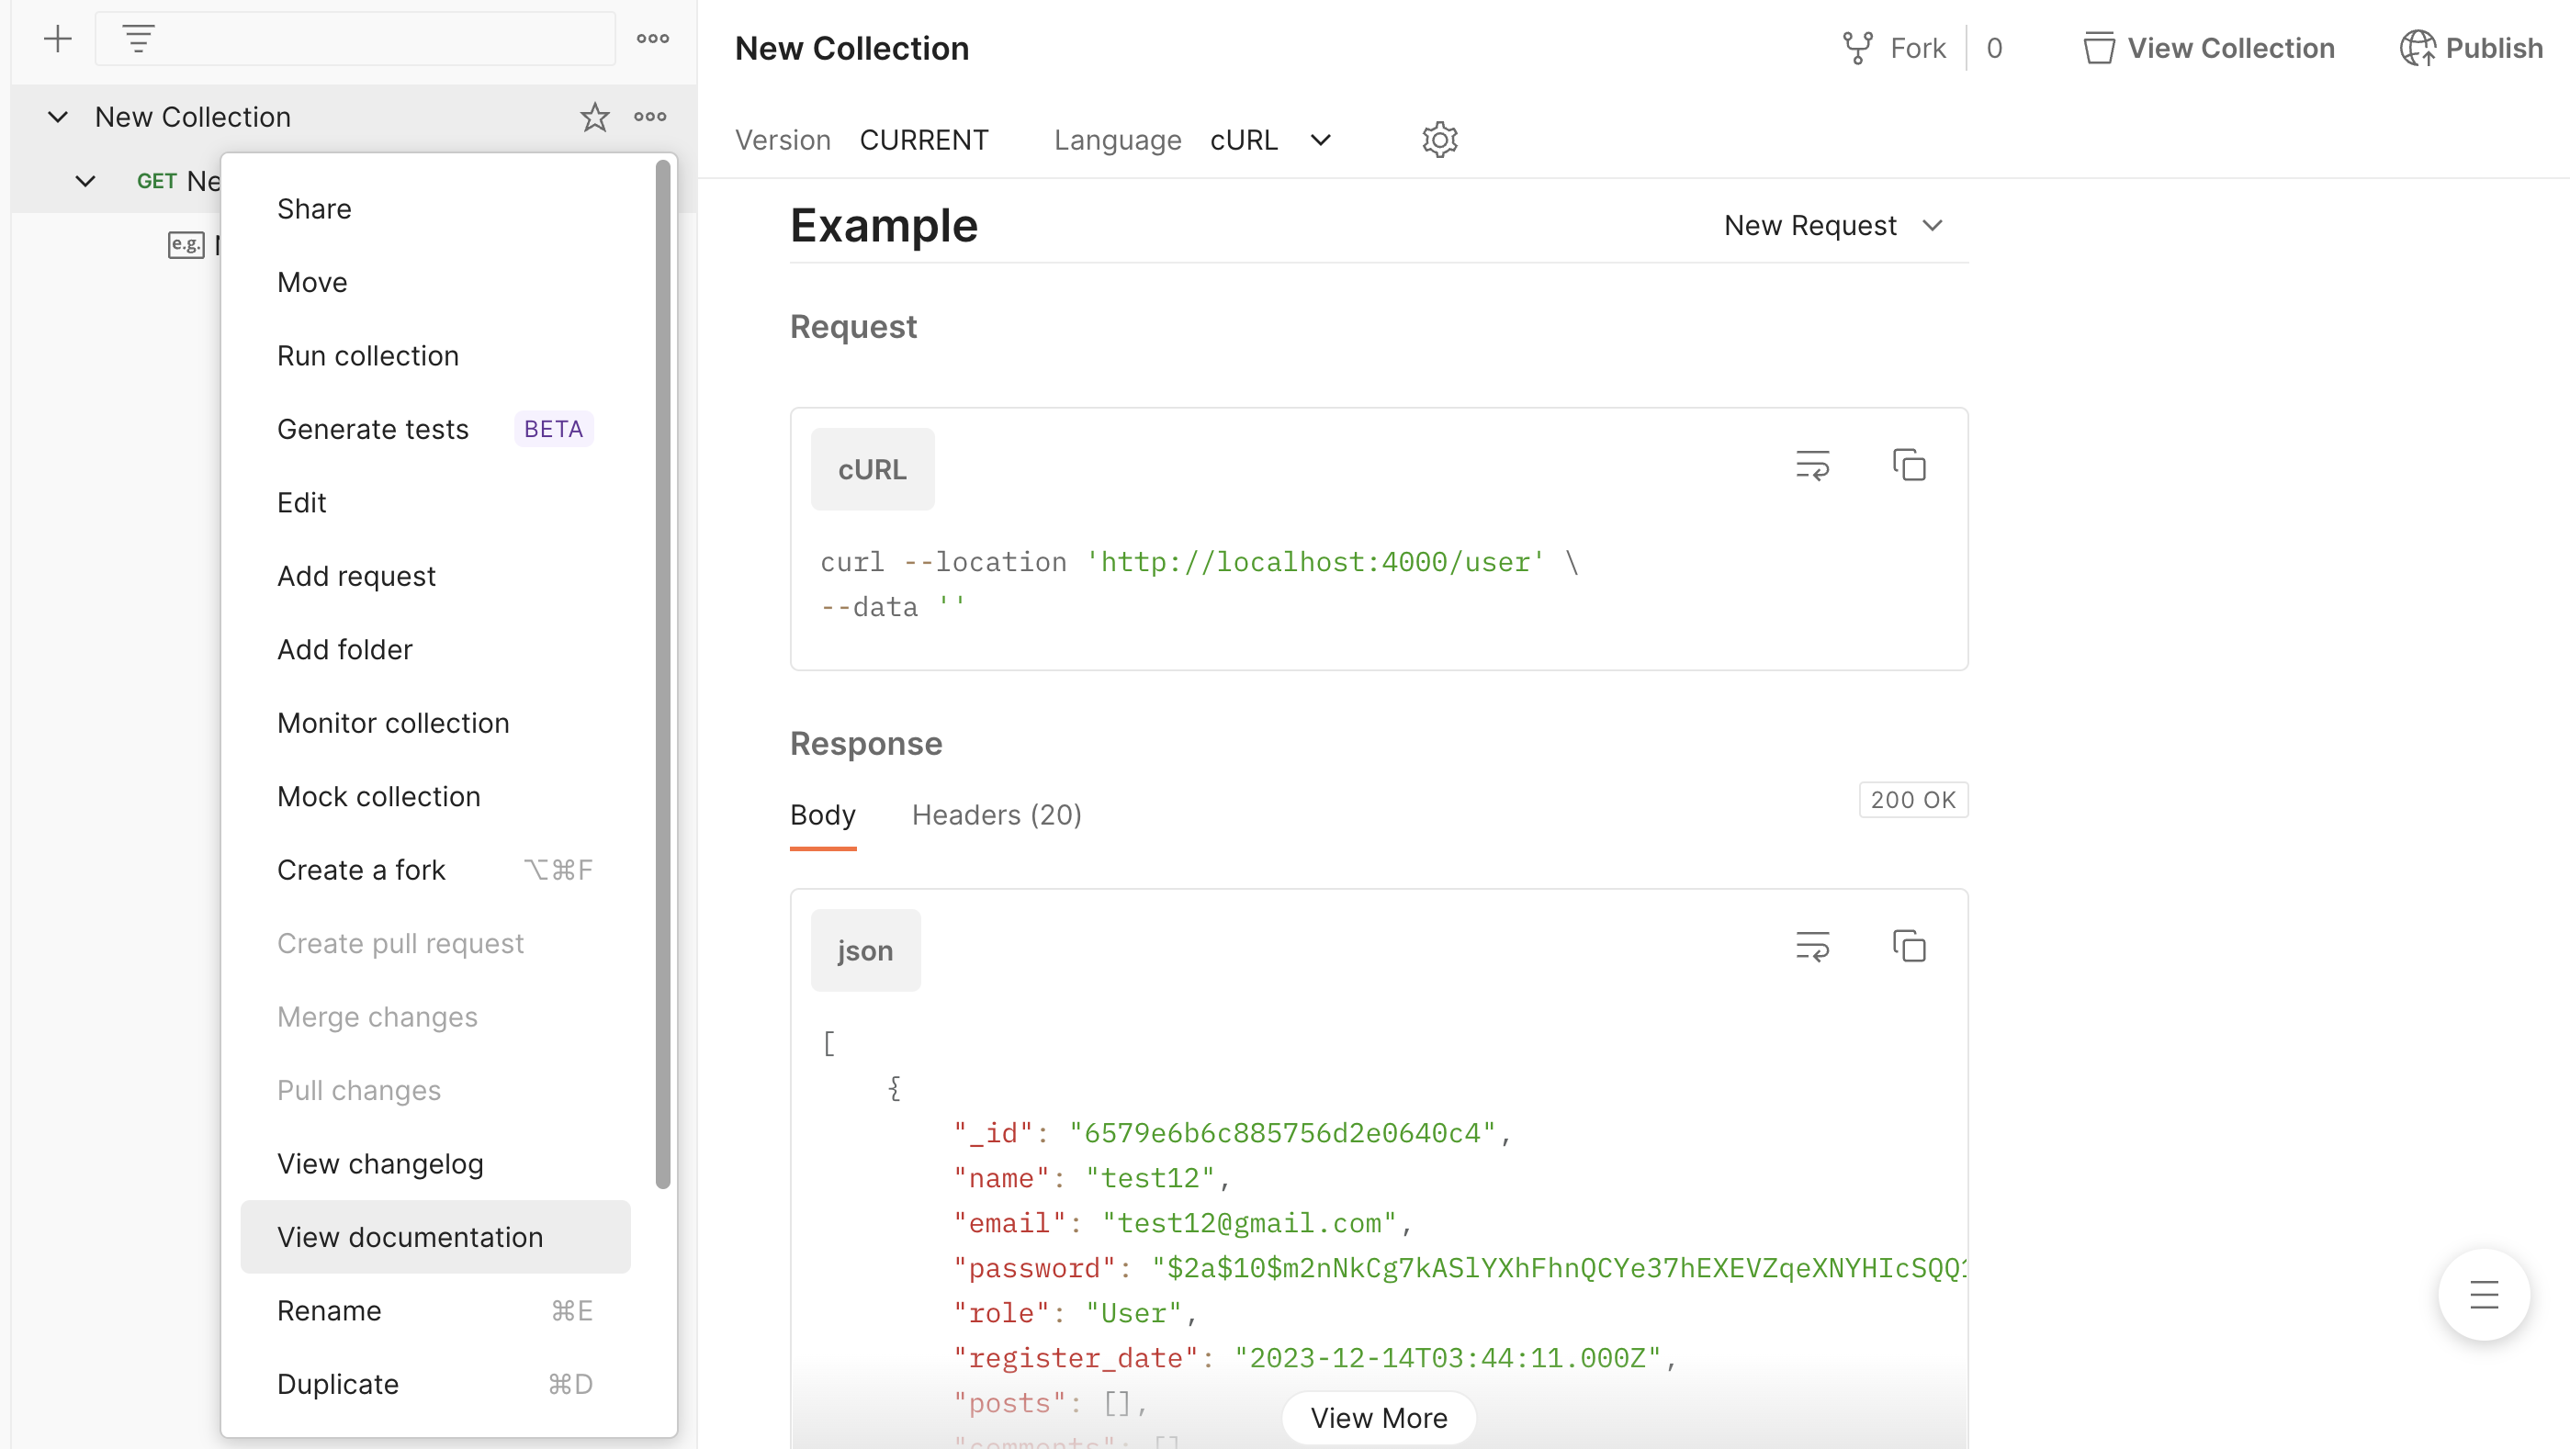Open the cURL language dropdown

click(1270, 140)
